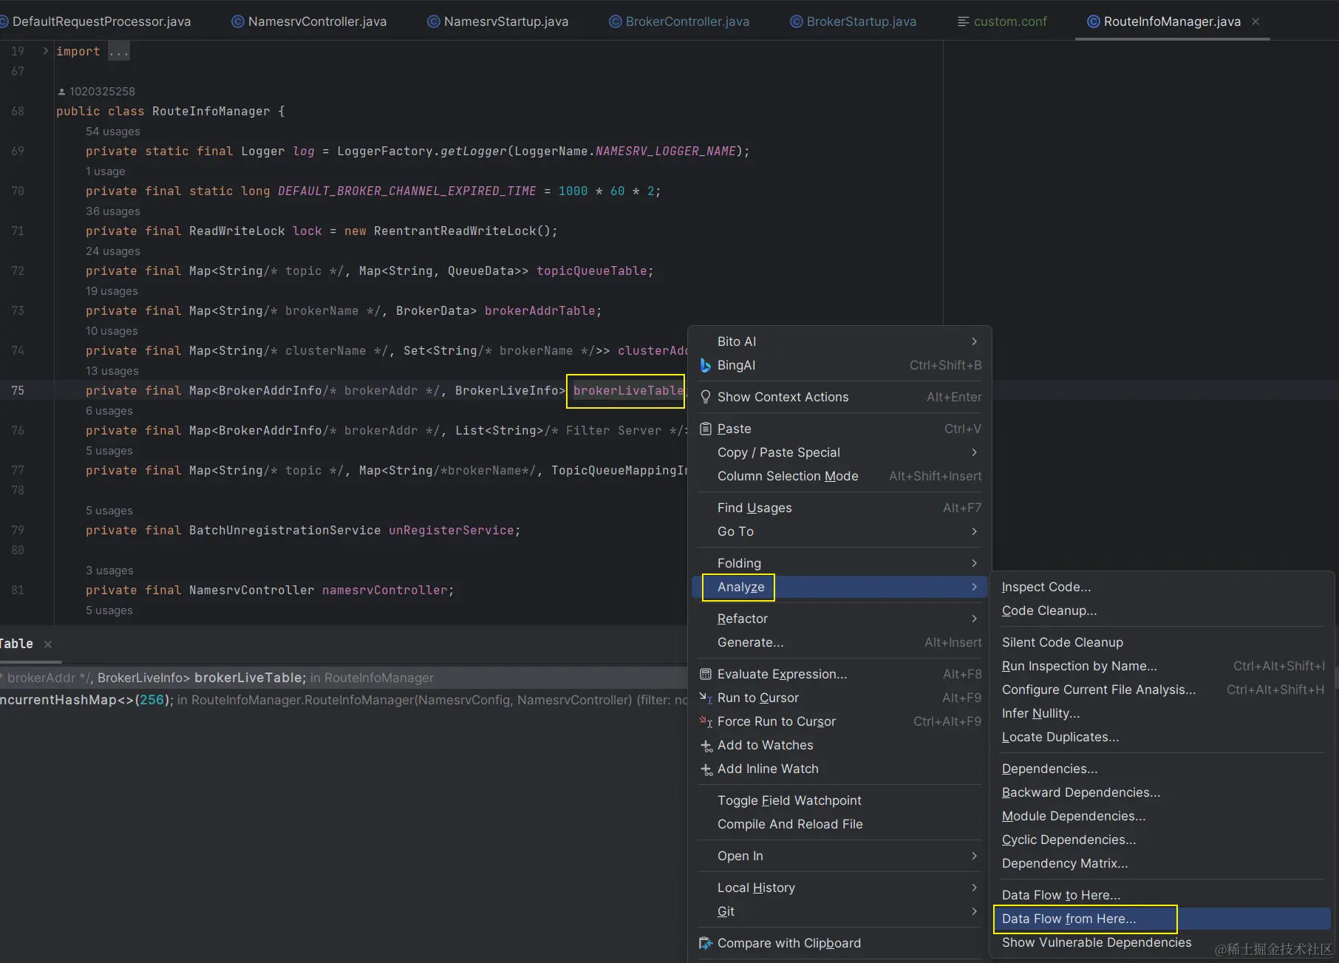
Task: Select Toggle Field Watchpoint
Action: (840, 800)
